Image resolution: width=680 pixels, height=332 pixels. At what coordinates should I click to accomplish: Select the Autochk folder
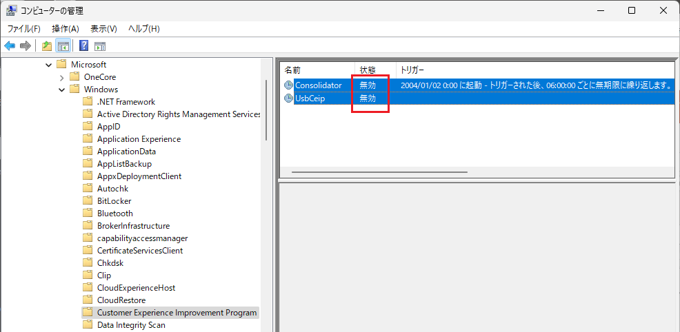(x=112, y=189)
